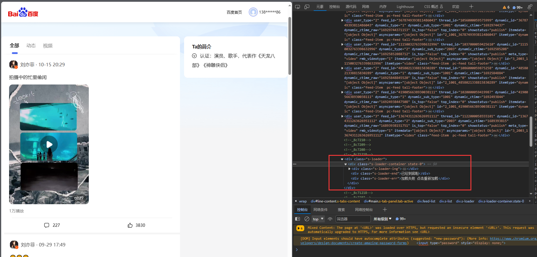Activate the inspect element picker
Screen dimensions: 537x257
[x=298, y=7]
